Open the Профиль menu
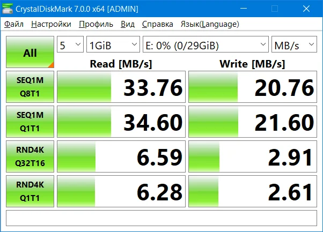This screenshot has height=232, width=323. [96, 24]
